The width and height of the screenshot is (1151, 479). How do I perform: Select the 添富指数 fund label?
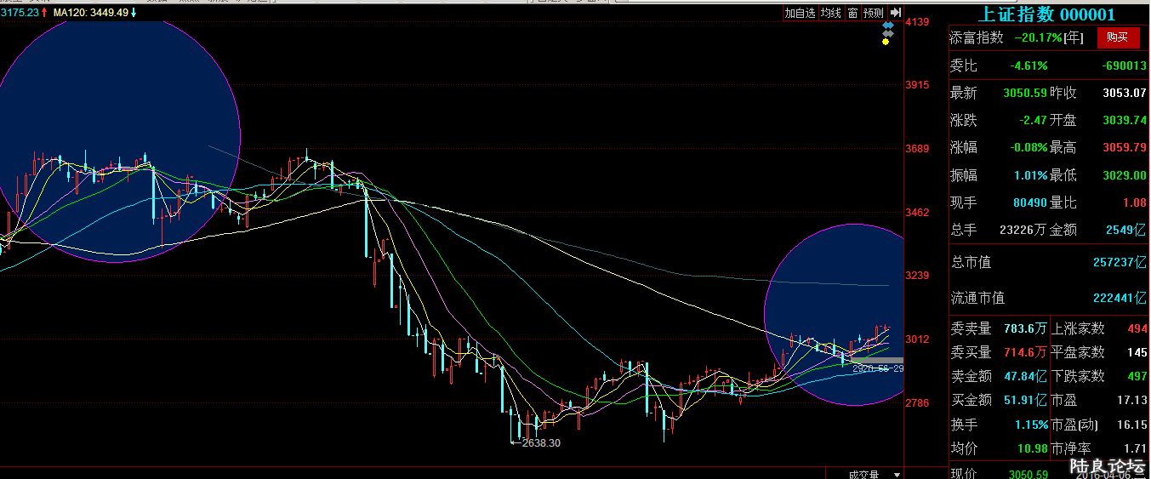pyautogui.click(x=977, y=38)
